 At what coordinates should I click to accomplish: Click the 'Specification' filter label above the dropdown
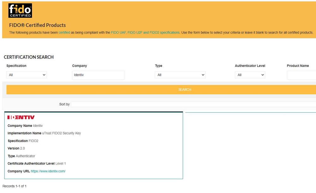[16, 66]
